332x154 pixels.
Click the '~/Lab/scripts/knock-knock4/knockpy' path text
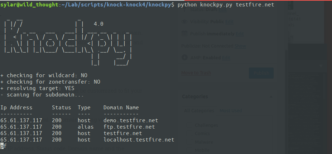116,5
